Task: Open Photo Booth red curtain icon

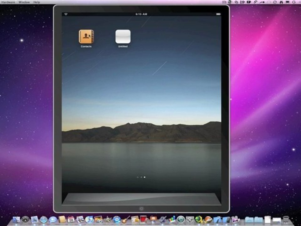Action: [x=144, y=219]
